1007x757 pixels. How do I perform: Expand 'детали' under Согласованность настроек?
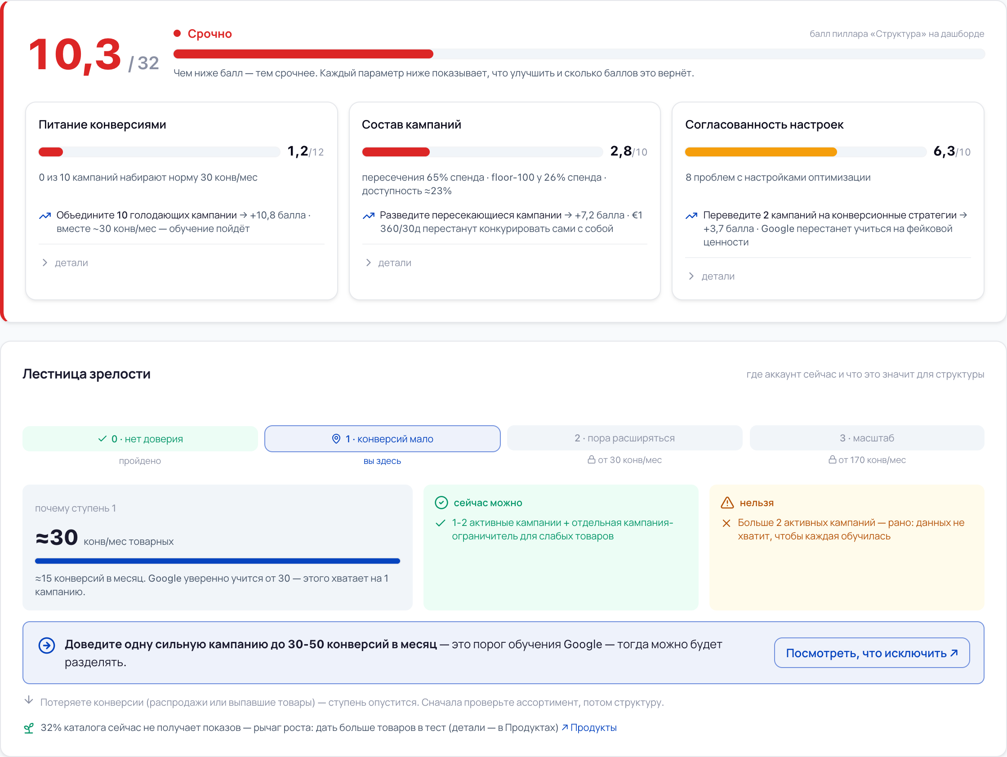click(712, 276)
